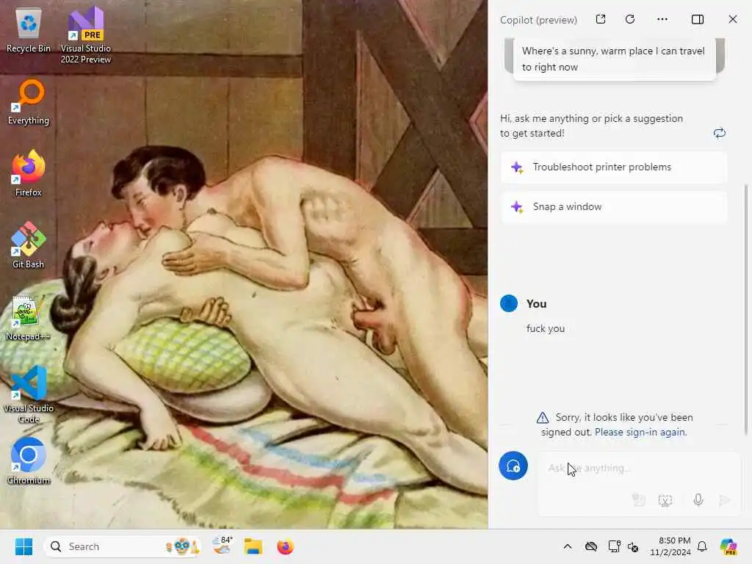Viewport: 752px width, 564px height.
Task: Launch Visual Studio 2022 Preview shortcut
Action: pyautogui.click(x=85, y=35)
